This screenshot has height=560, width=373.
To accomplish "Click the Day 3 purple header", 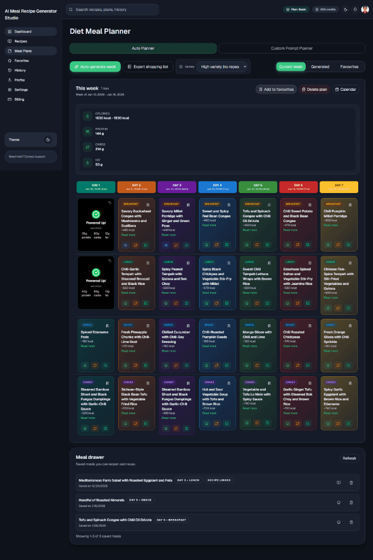I will [x=177, y=187].
